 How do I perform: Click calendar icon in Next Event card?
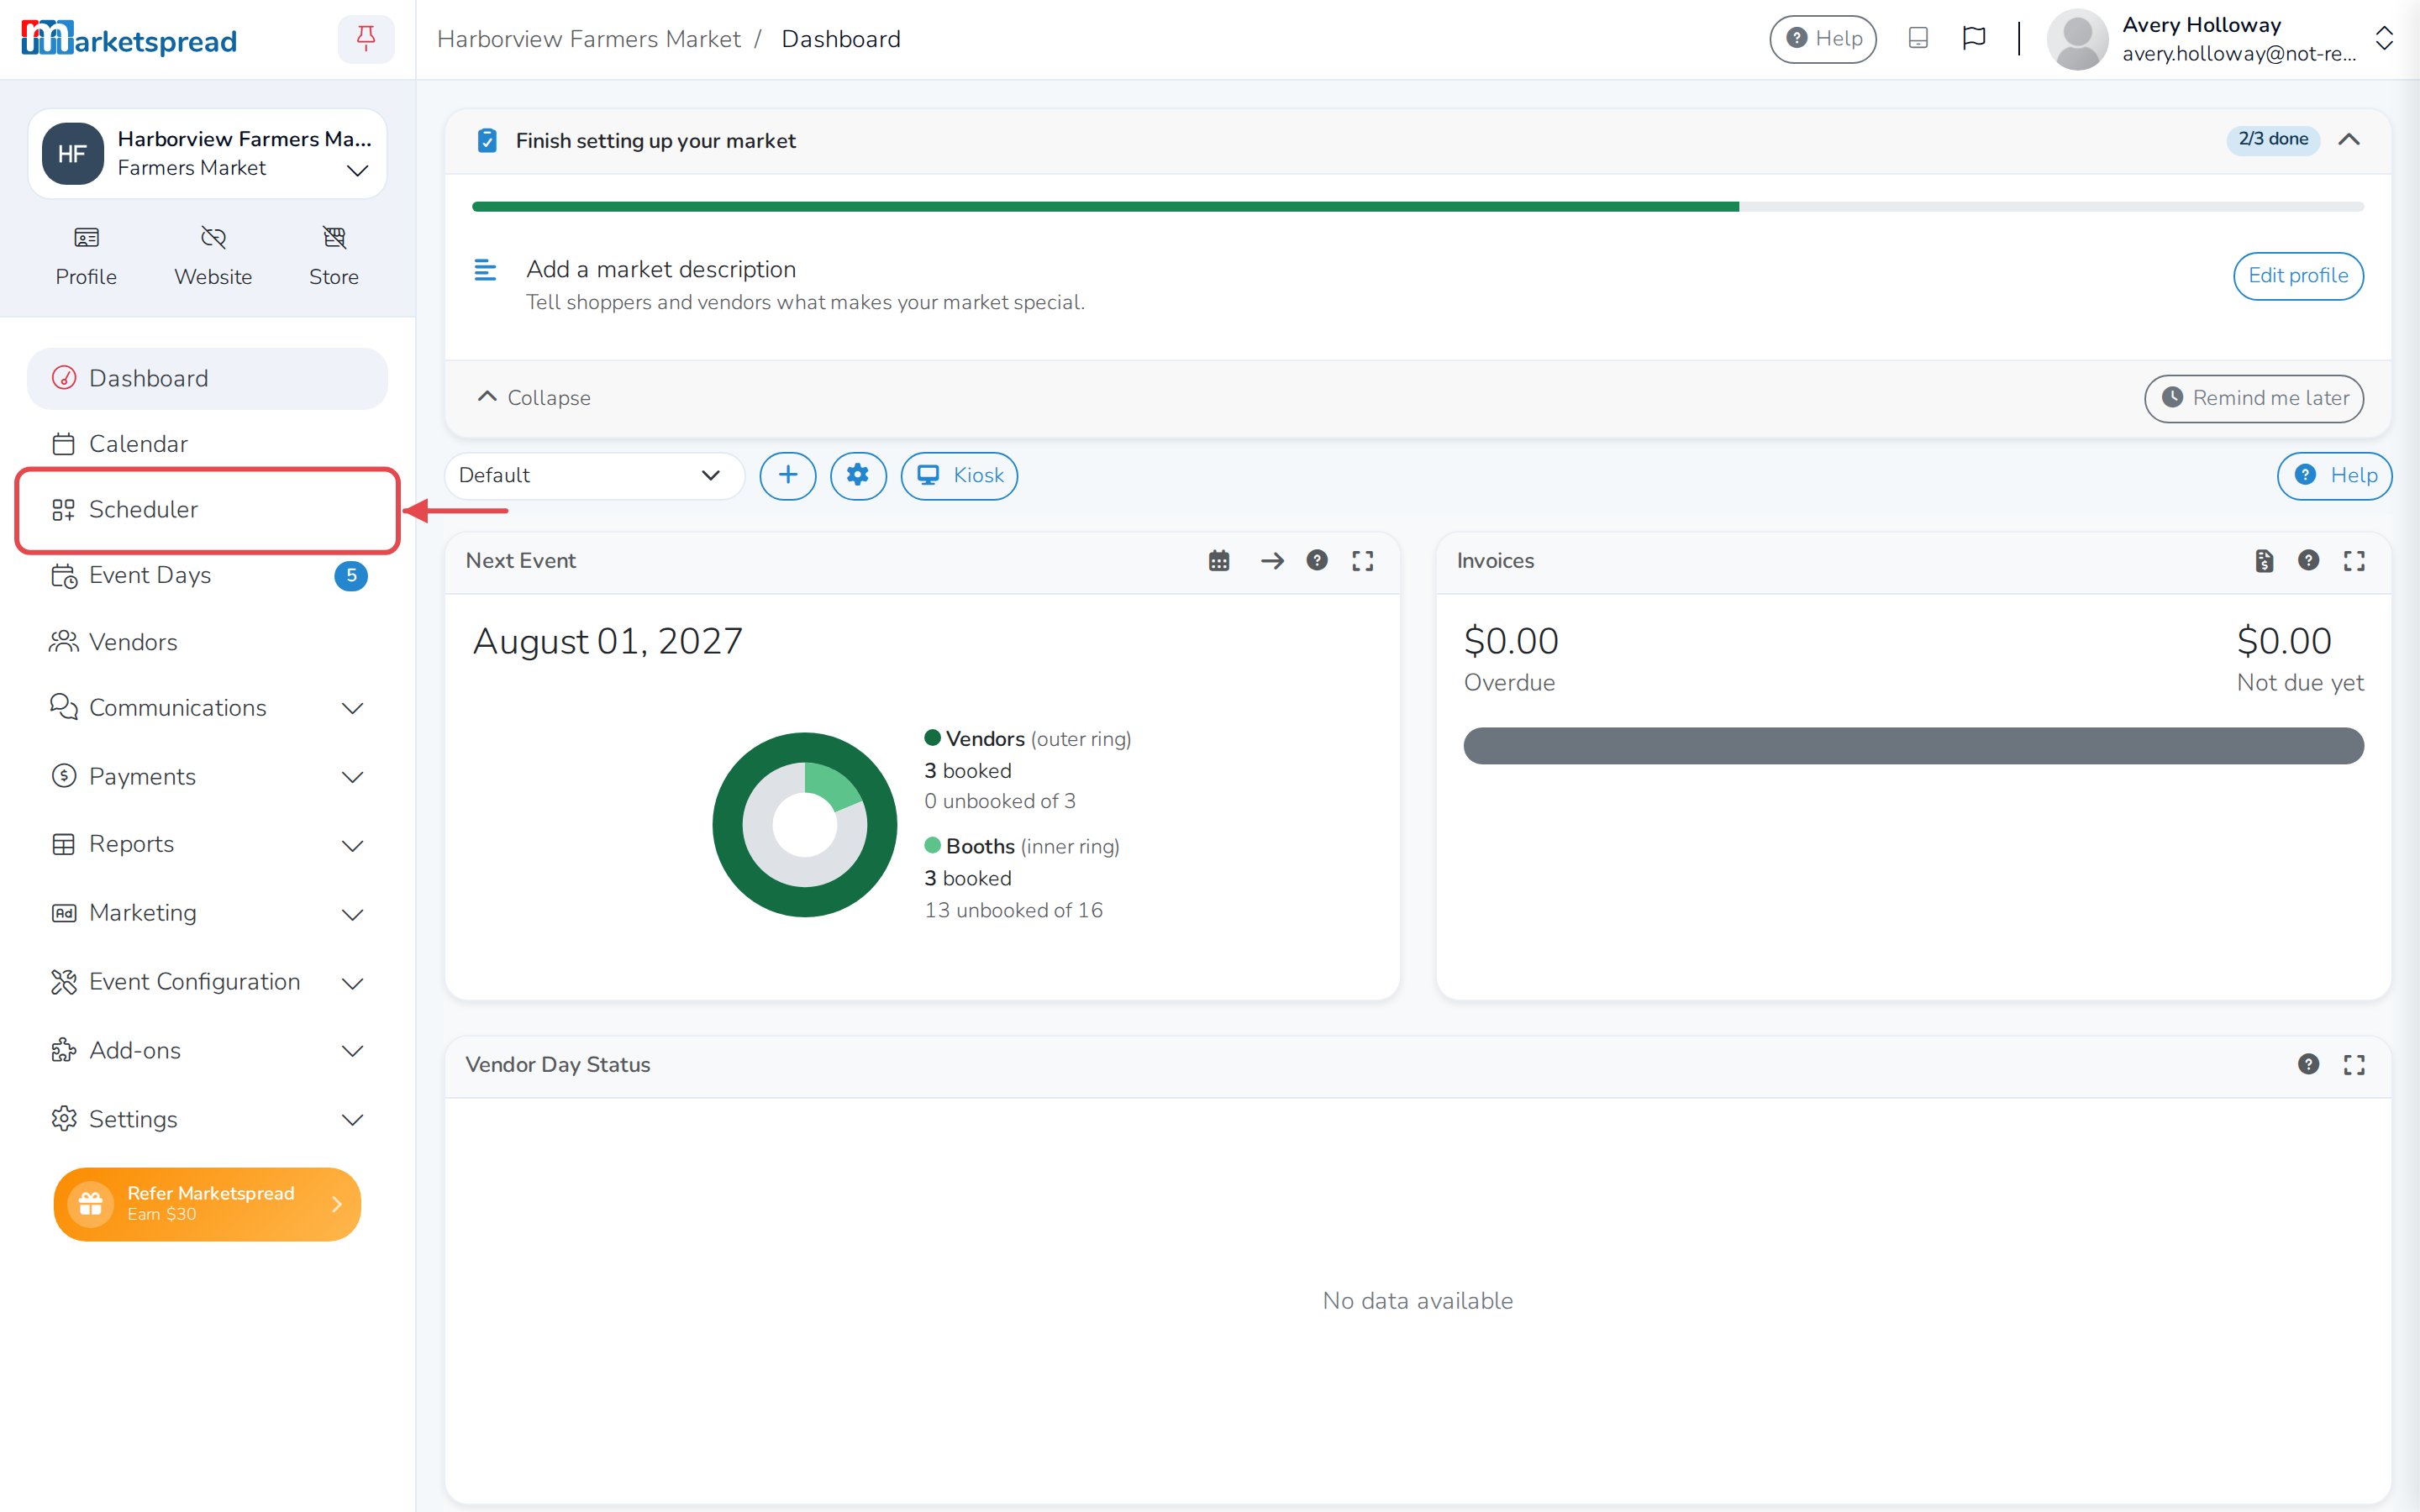click(1219, 561)
